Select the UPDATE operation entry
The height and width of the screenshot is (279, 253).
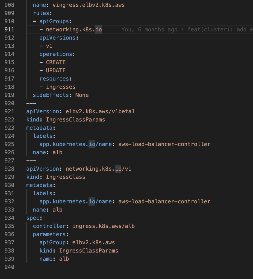coord(56,70)
